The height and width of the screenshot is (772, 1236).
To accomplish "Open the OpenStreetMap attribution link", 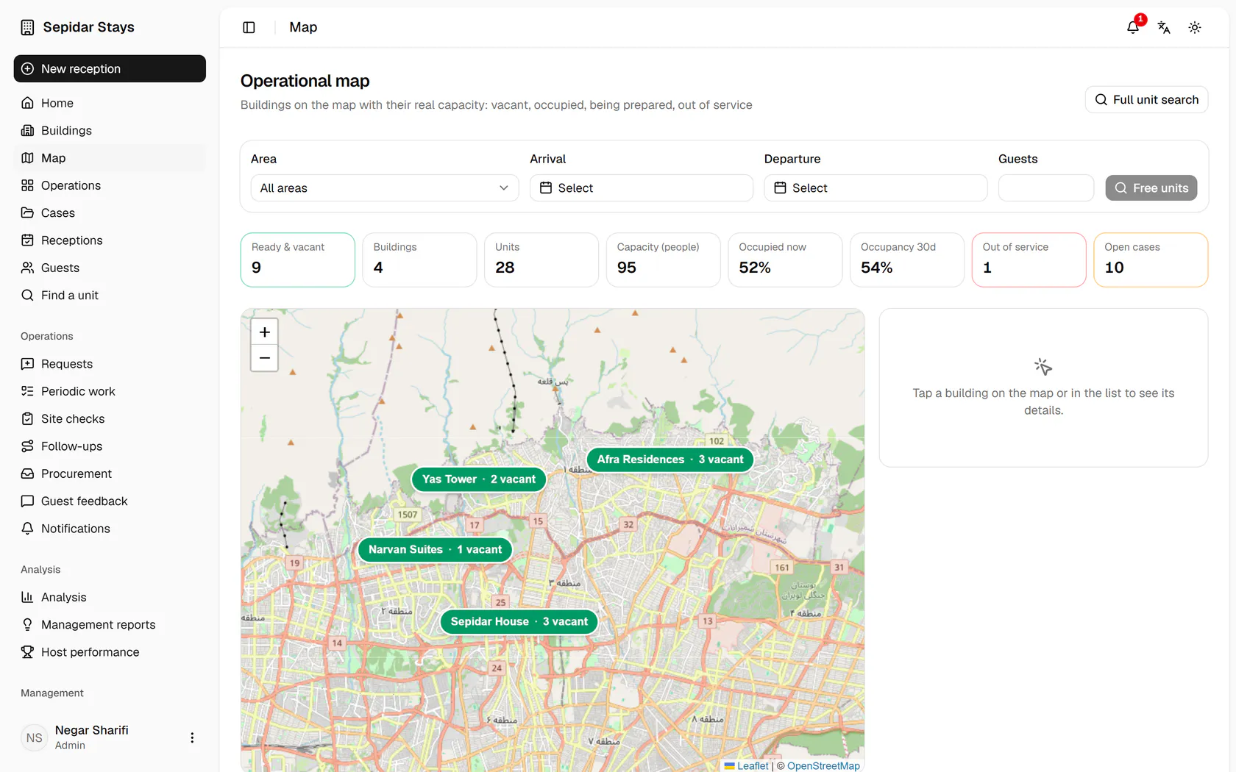I will tap(823, 765).
